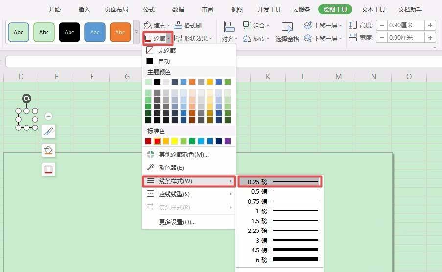Expand the 填充 dropdown arrow
Image resolution: width=442 pixels, height=272 pixels.
pyautogui.click(x=168, y=26)
